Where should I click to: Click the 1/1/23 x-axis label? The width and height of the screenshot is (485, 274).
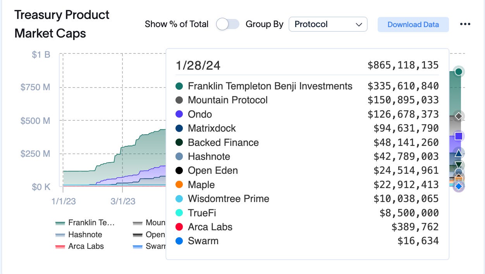(64, 201)
